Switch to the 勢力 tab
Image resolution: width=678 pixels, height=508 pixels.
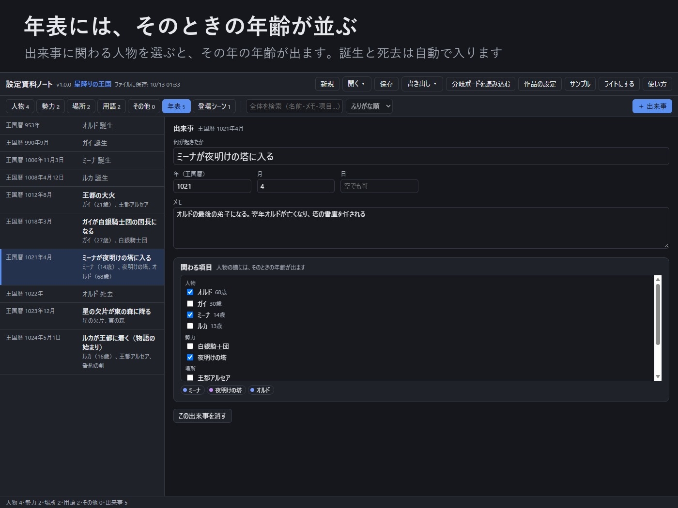(50, 106)
